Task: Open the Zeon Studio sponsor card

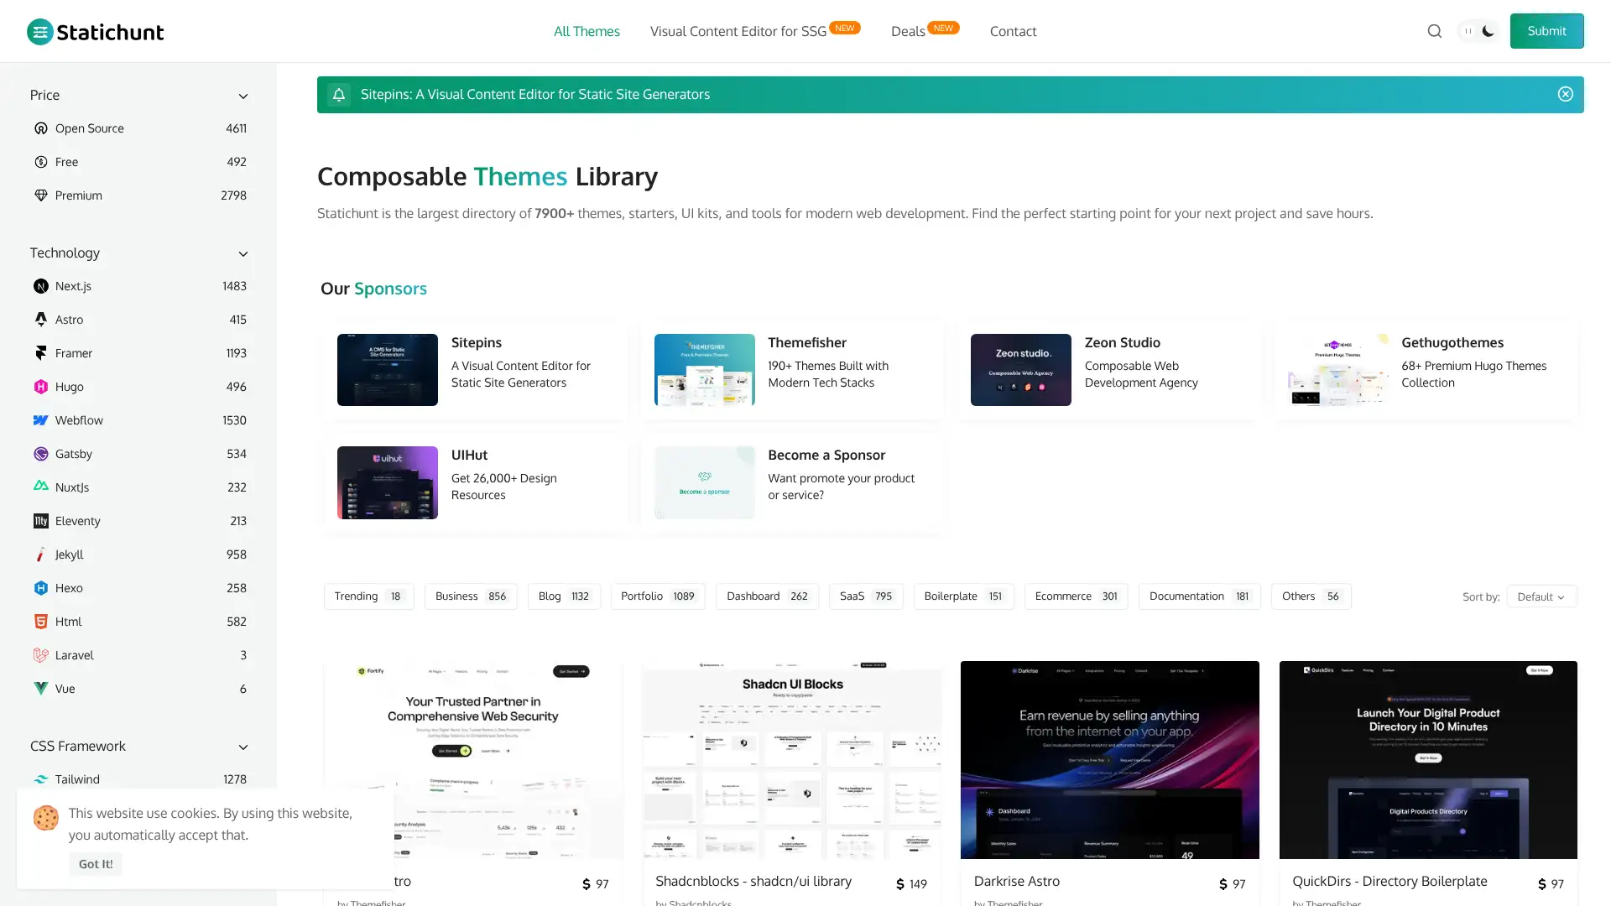Action: coord(1109,370)
